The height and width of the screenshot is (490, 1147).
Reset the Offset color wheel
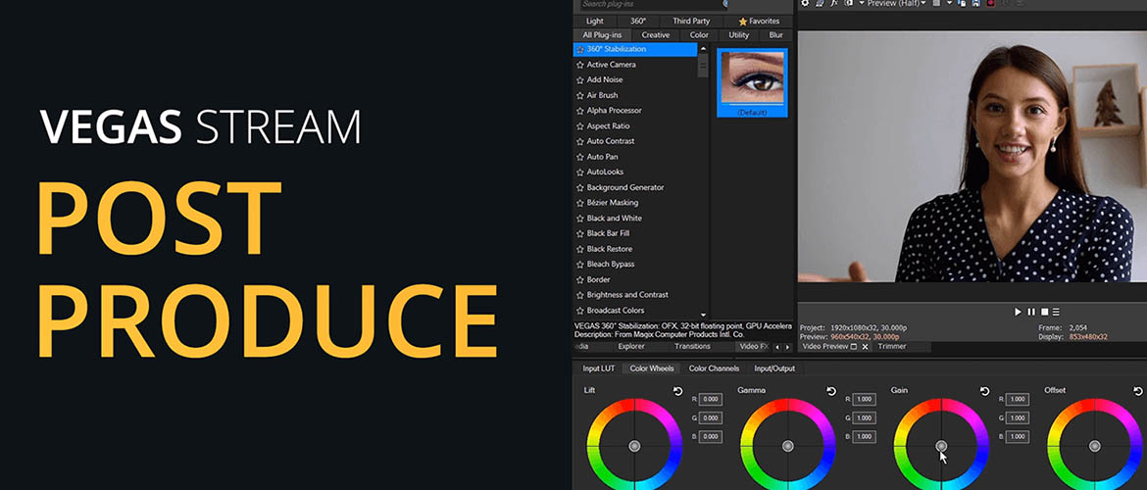[x=1138, y=391]
